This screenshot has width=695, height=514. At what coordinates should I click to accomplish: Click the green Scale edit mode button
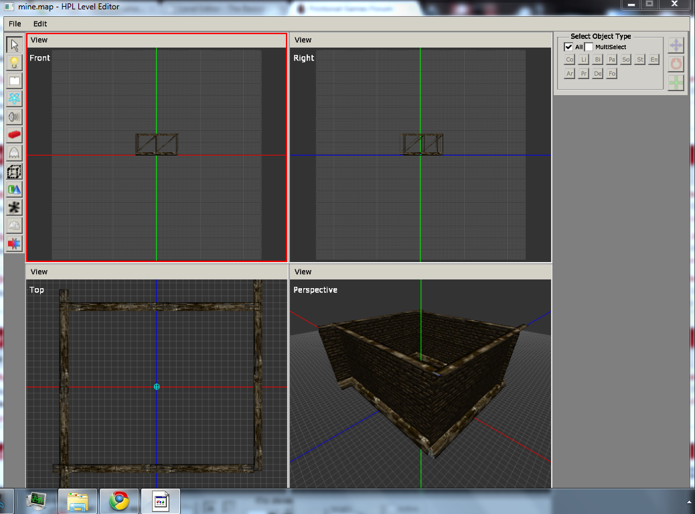pos(676,82)
